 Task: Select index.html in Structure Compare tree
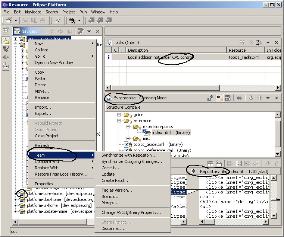click(x=161, y=132)
